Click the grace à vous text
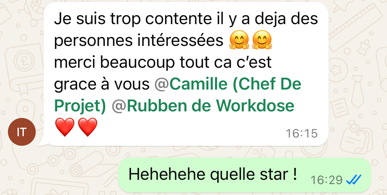The image size is (387, 195). 102,85
